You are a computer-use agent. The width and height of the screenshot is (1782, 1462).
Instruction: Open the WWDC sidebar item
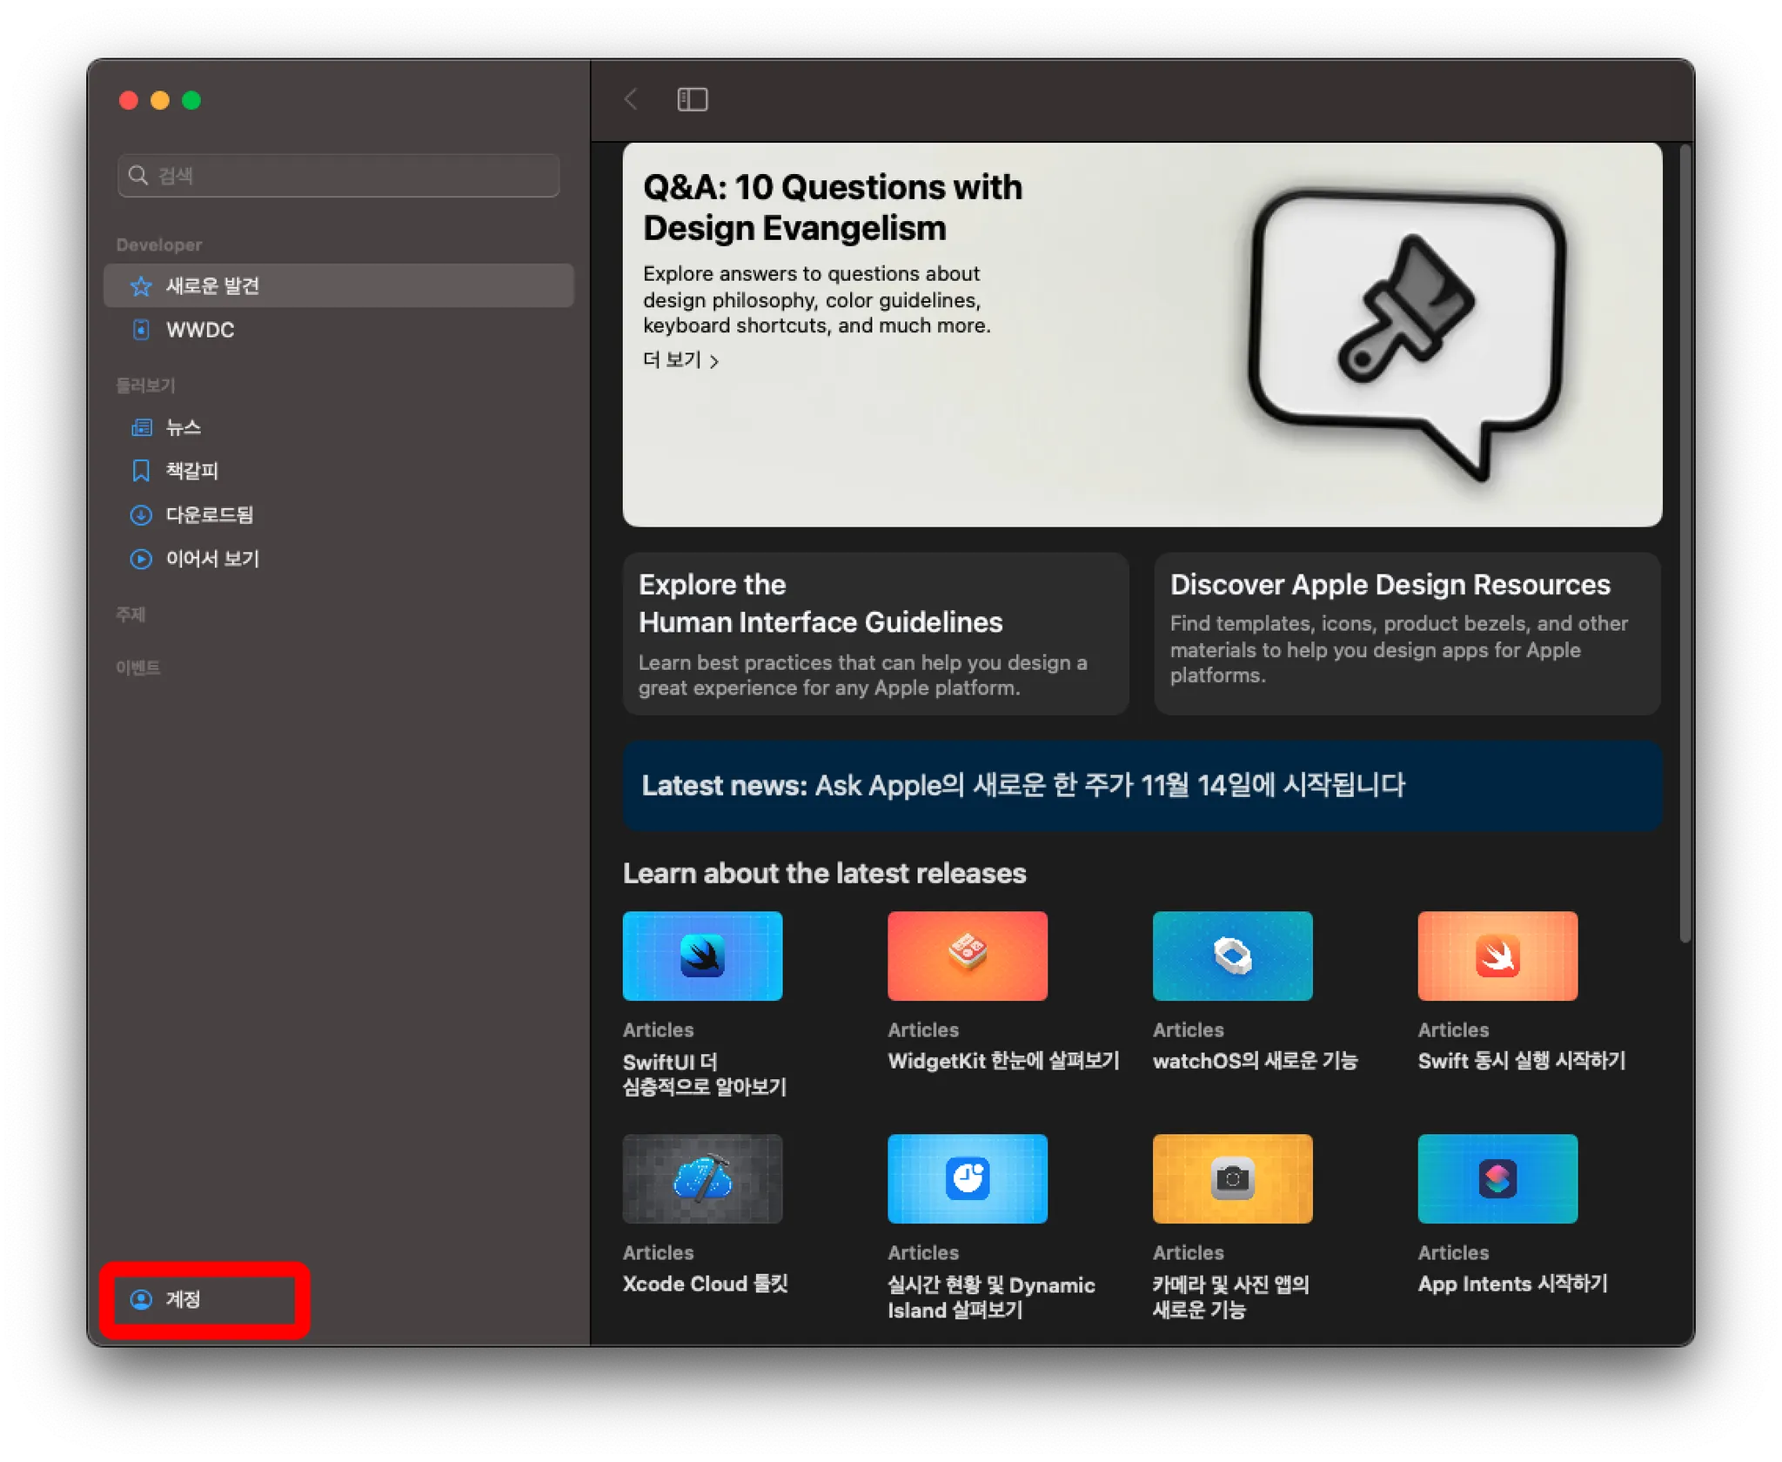(199, 330)
